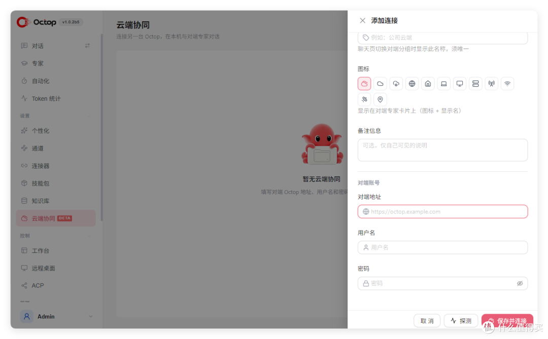Viewport: 548px width, 339px height.
Task: Choose the cloud with gear icon
Action: [396, 84]
